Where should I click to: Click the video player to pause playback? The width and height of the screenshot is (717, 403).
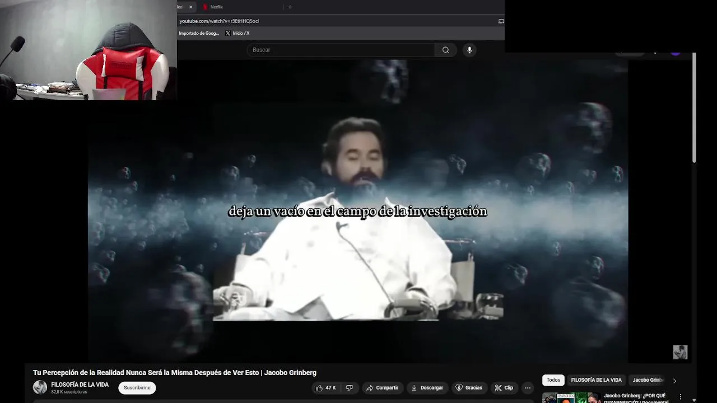(357, 211)
